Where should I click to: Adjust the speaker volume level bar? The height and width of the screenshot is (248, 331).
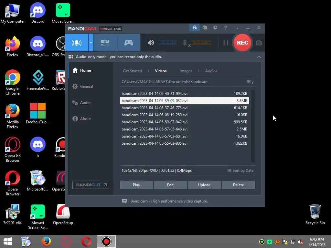click(x=167, y=43)
